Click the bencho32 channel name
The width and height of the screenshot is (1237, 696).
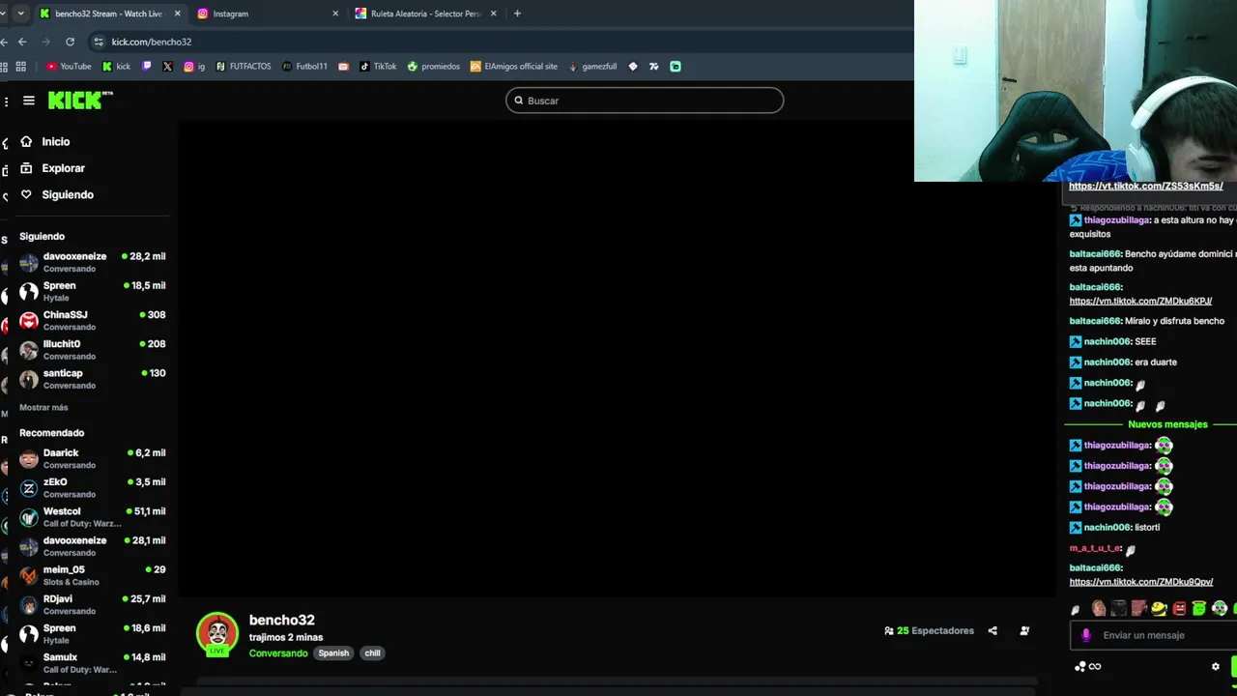(281, 620)
